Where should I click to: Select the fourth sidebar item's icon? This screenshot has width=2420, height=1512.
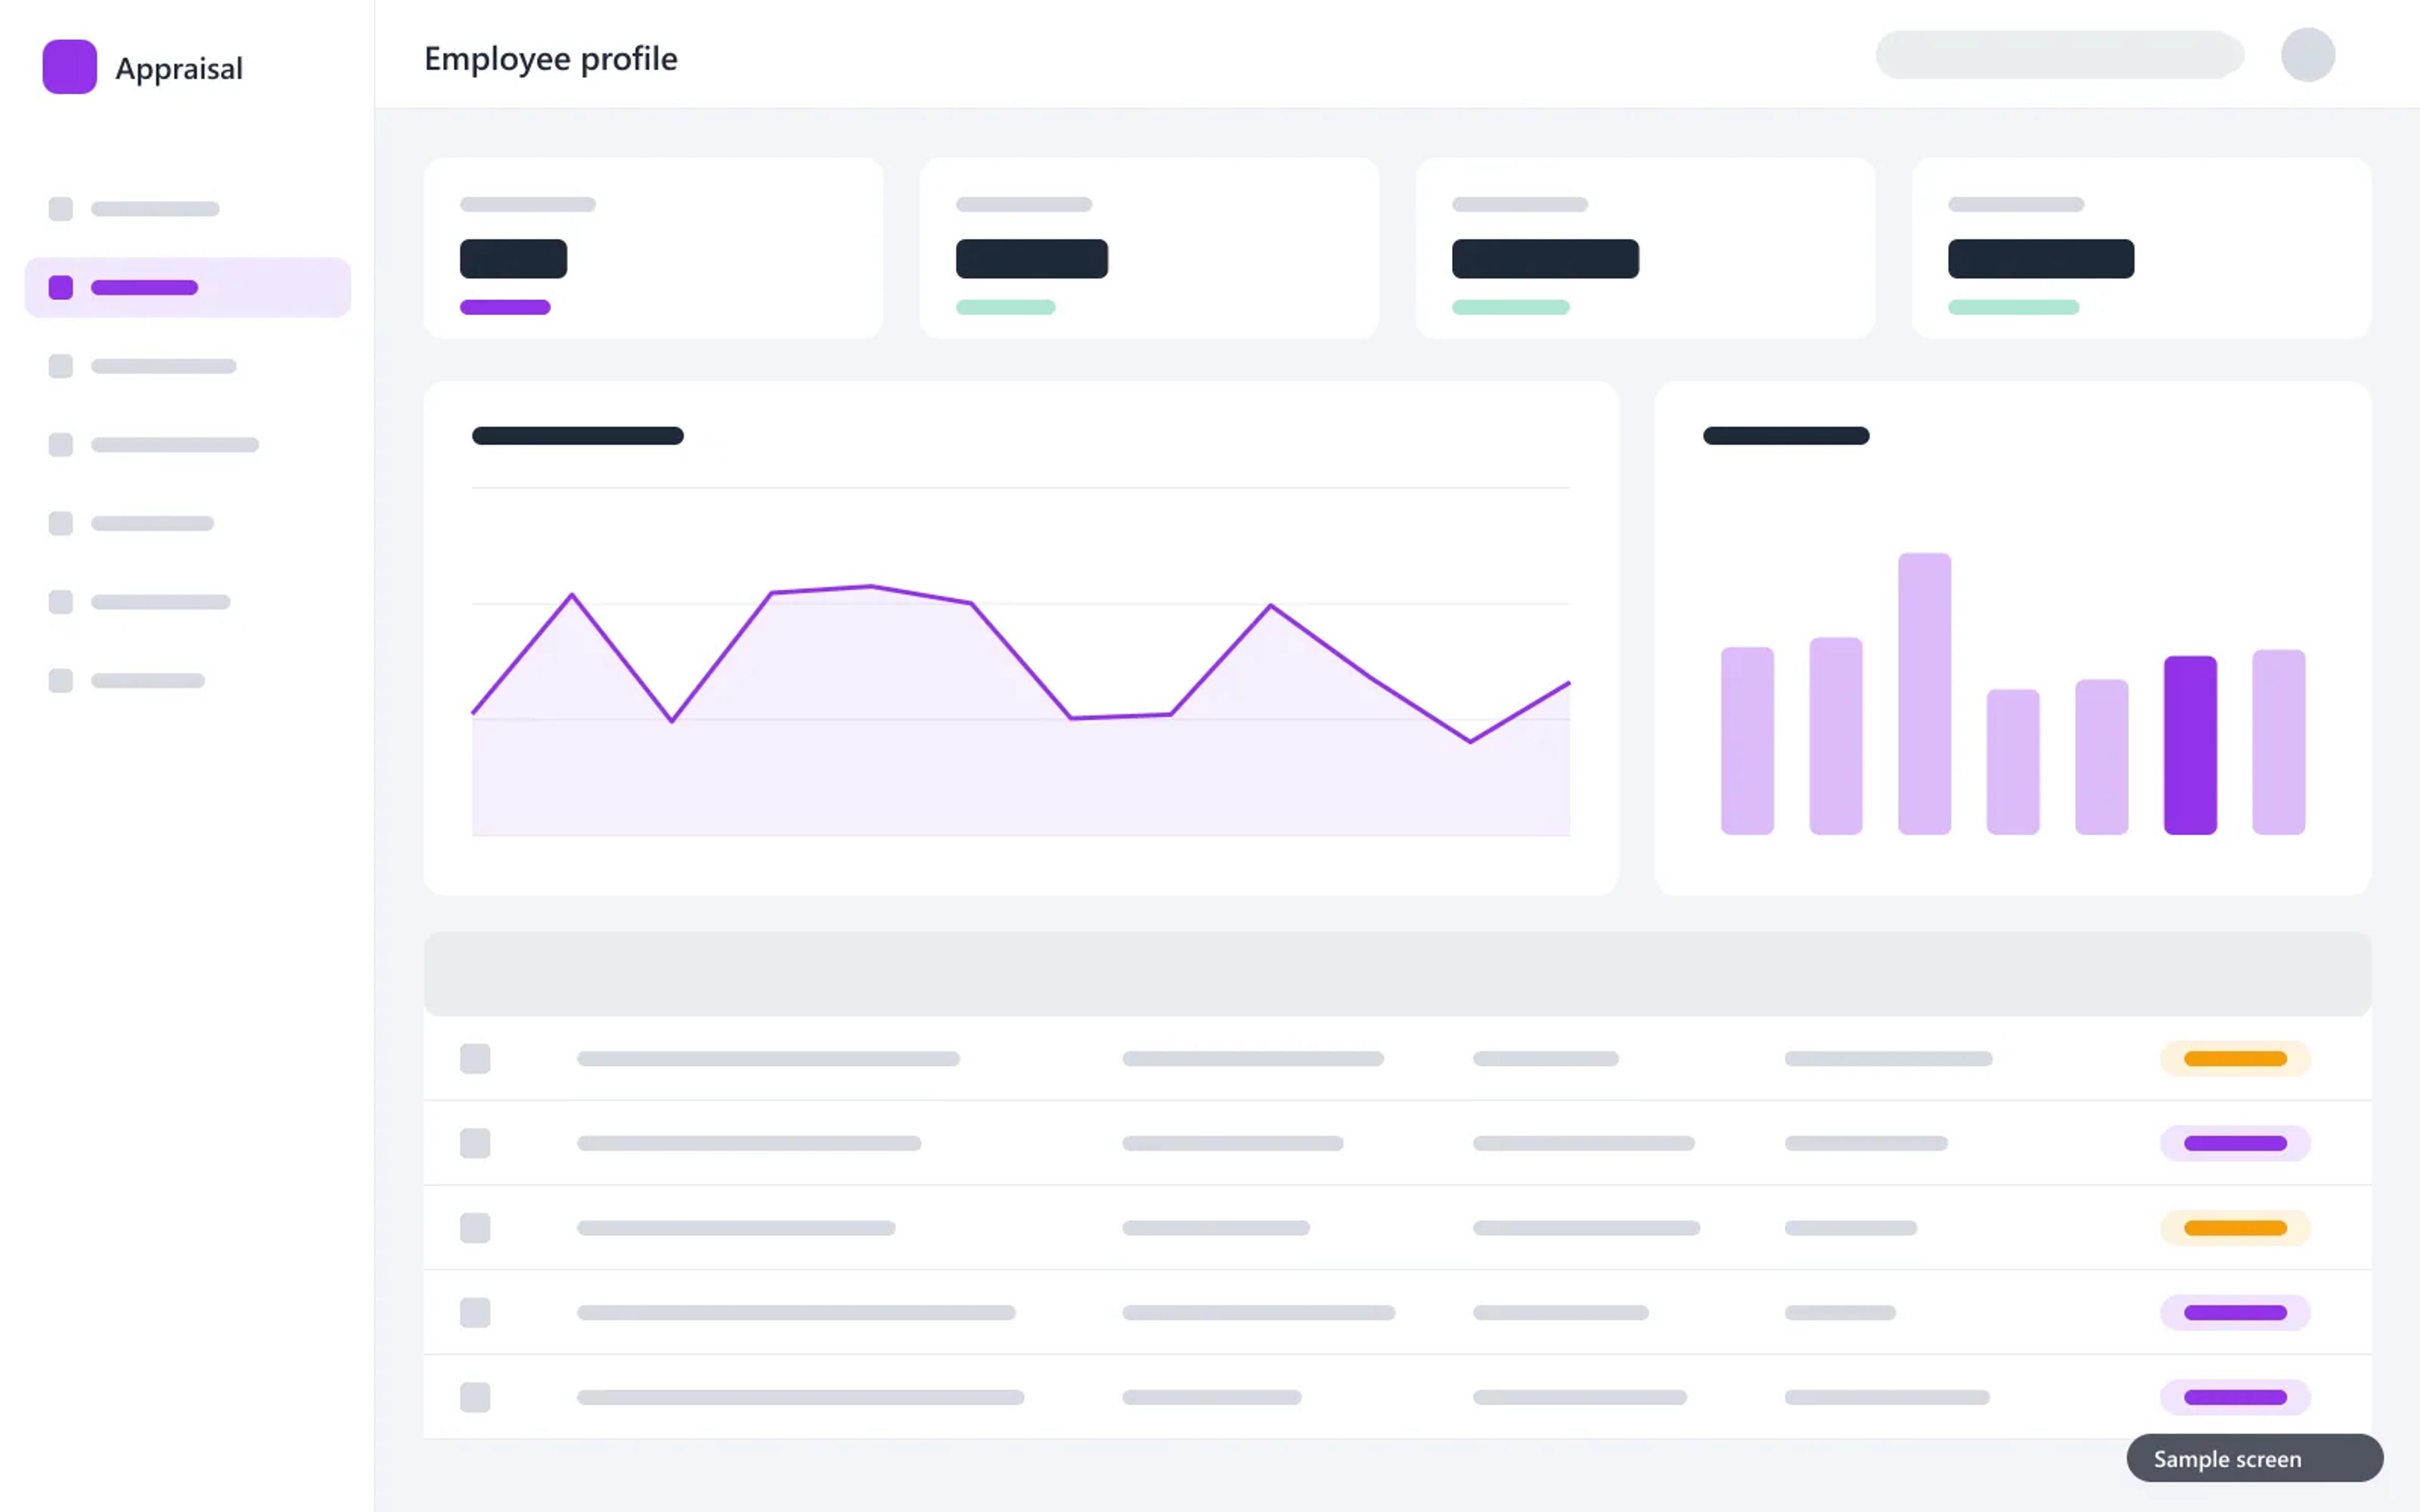(x=61, y=445)
